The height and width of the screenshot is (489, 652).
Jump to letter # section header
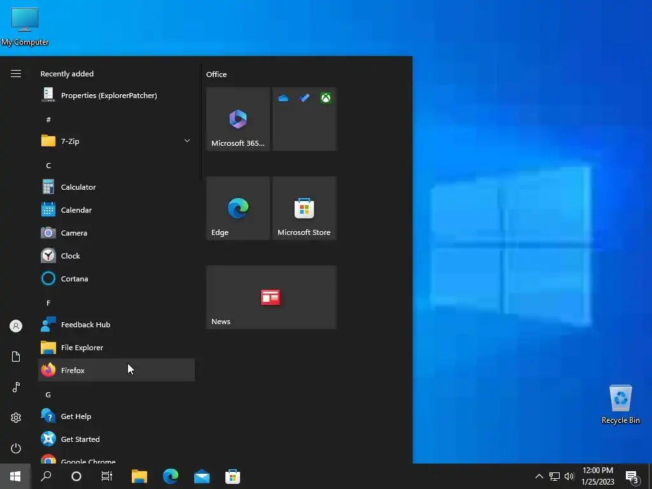tap(48, 120)
